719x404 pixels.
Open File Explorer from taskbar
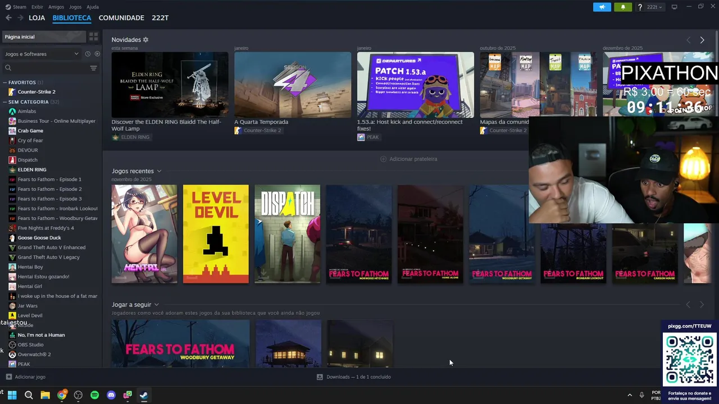pyautogui.click(x=45, y=395)
